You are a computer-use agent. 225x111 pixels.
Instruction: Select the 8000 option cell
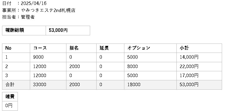coord(150,67)
